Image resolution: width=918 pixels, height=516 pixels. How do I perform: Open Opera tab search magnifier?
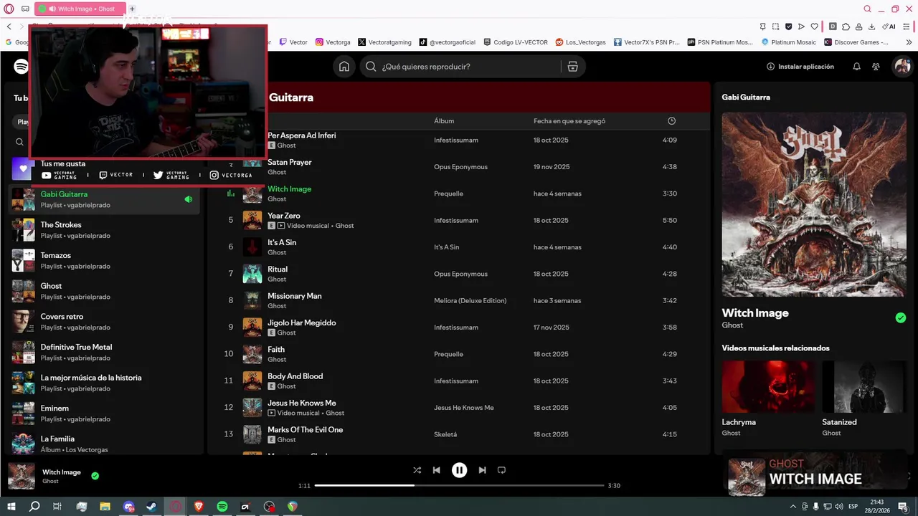point(868,9)
